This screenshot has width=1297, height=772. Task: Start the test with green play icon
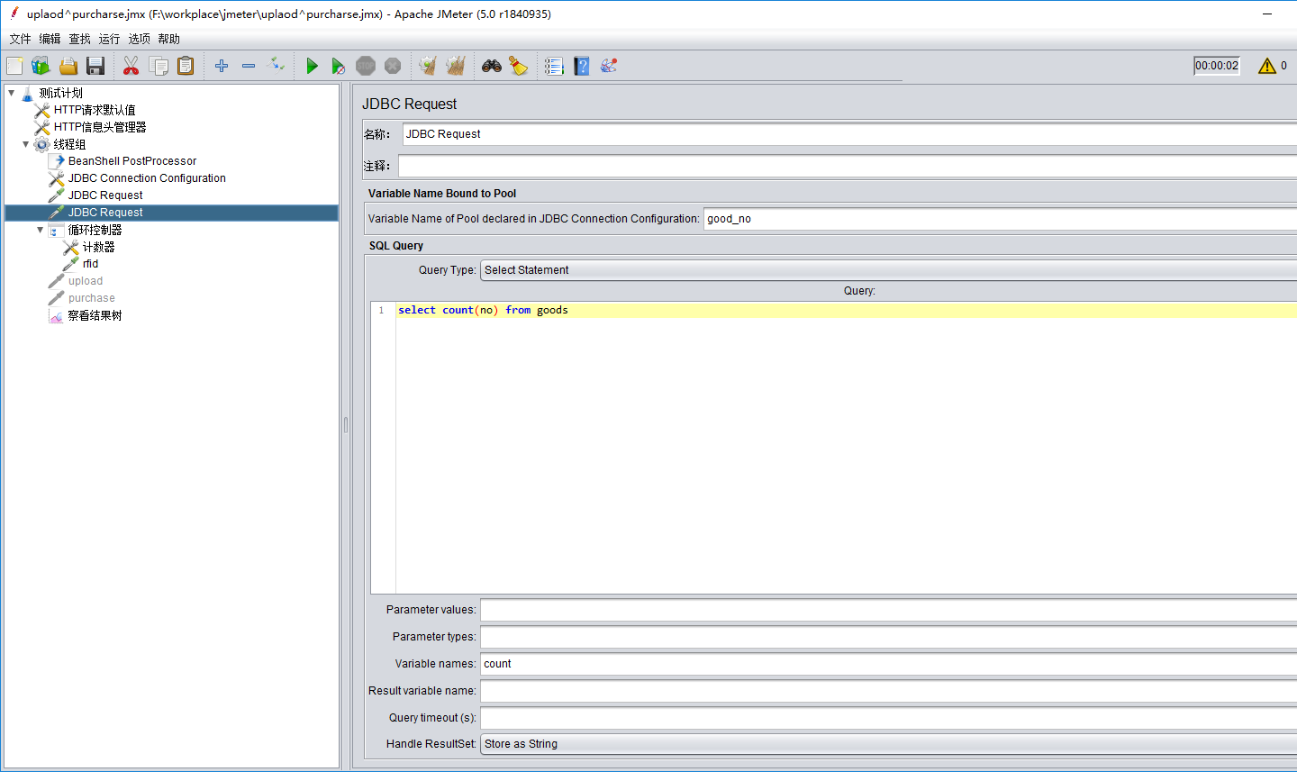312,66
